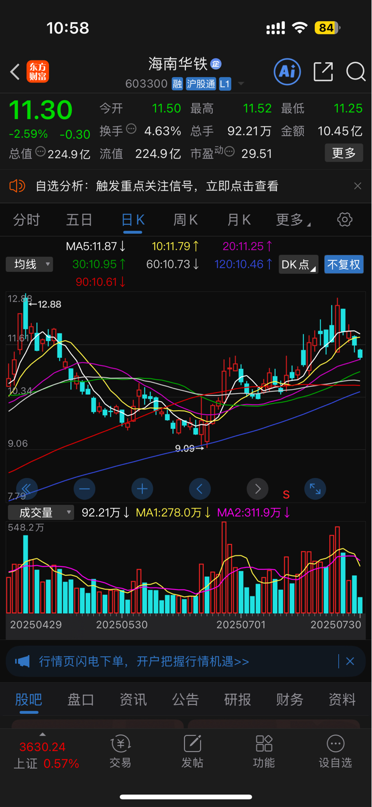Tap the 沪股通 badge
This screenshot has width=372, height=807.
pyautogui.click(x=201, y=84)
